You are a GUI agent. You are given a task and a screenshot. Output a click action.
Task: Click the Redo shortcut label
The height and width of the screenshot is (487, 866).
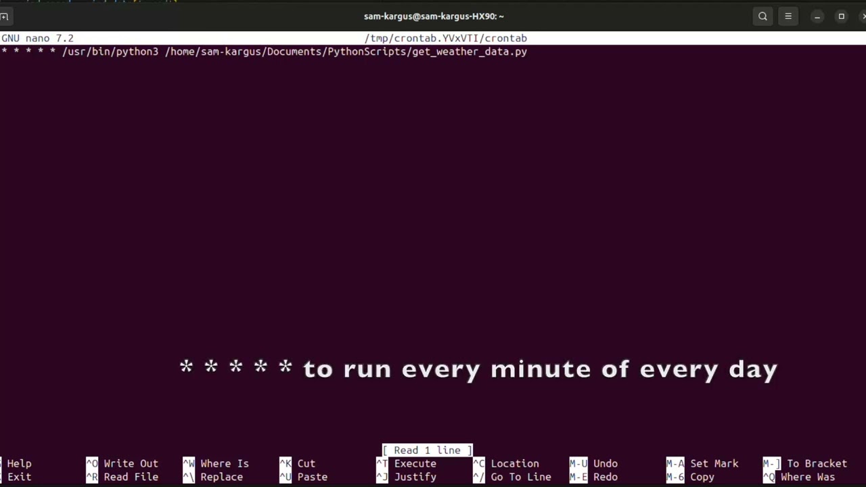605,477
